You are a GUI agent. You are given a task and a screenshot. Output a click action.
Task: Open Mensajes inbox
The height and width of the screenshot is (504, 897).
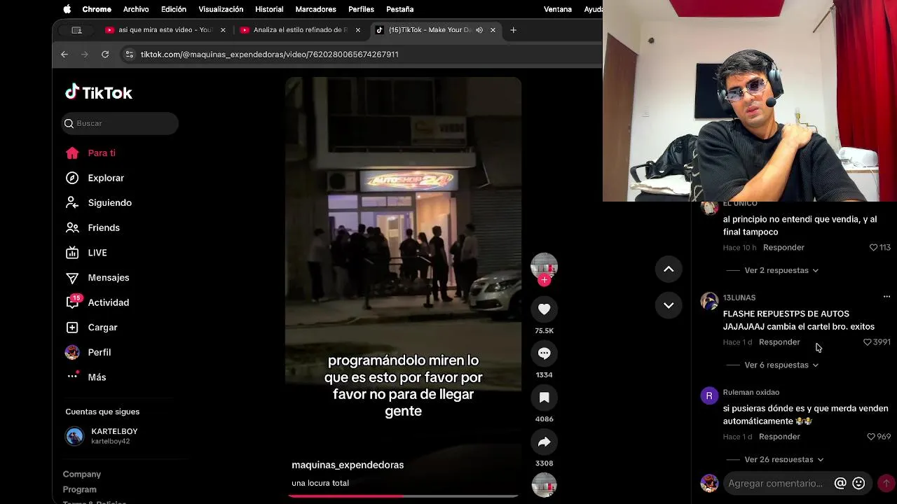97,277
